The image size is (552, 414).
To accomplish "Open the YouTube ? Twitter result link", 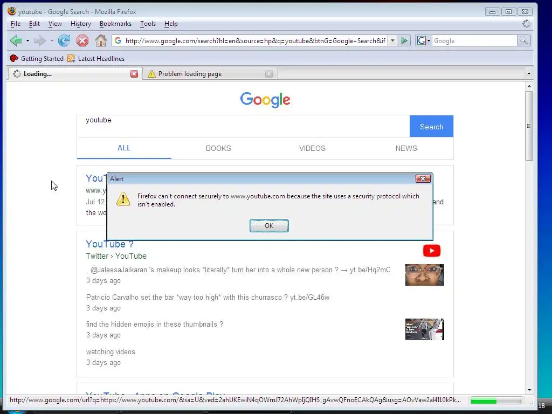I will tap(109, 244).
